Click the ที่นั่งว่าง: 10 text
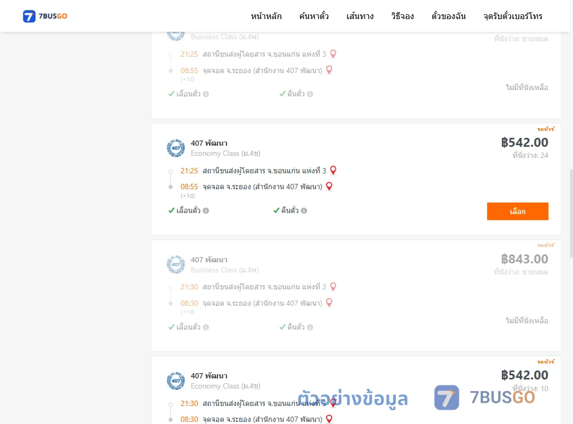 [x=530, y=388]
